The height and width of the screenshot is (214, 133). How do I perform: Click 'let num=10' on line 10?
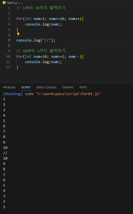click(x=36, y=56)
